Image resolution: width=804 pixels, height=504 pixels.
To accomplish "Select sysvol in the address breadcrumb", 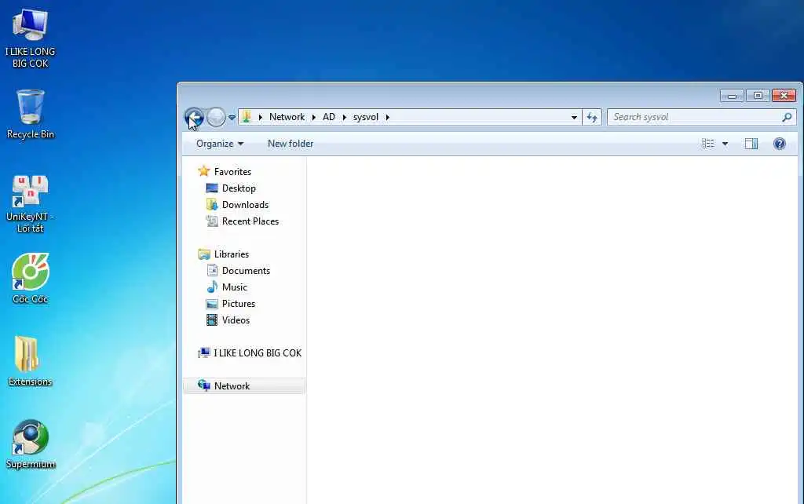I will click(366, 117).
